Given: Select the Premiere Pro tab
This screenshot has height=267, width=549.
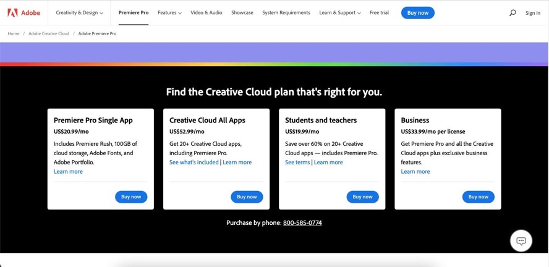Looking at the screenshot, I should (x=134, y=12).
